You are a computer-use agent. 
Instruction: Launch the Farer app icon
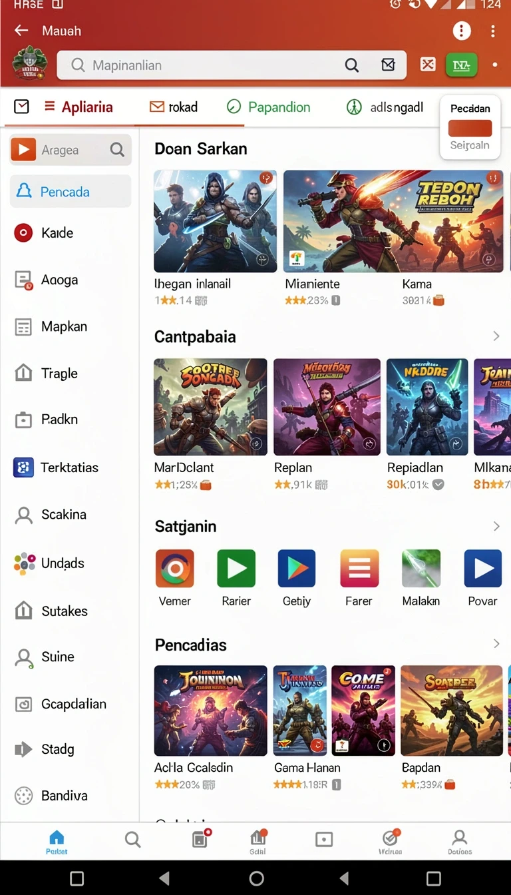tap(359, 568)
